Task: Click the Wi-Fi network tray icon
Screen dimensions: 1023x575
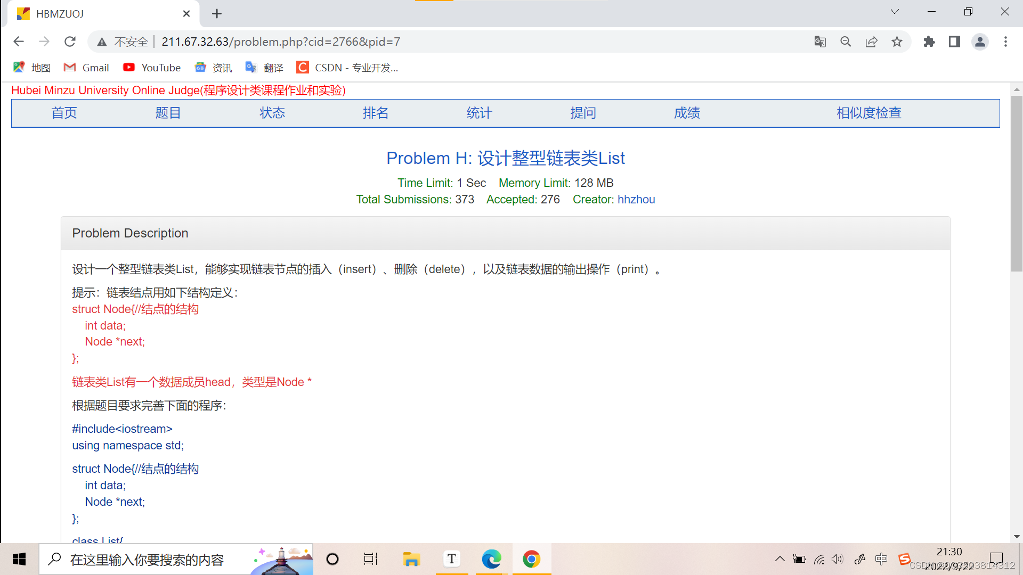Action: 819,559
